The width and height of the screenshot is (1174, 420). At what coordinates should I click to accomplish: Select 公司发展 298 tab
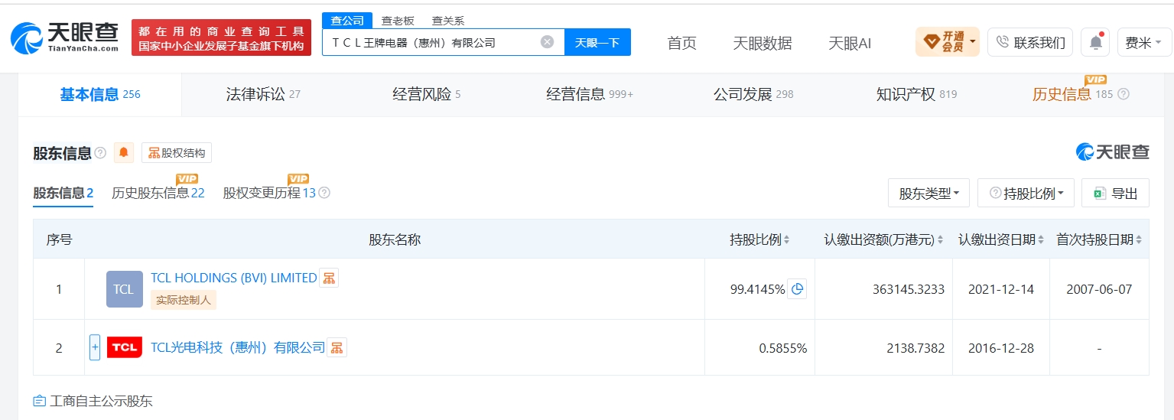(753, 94)
